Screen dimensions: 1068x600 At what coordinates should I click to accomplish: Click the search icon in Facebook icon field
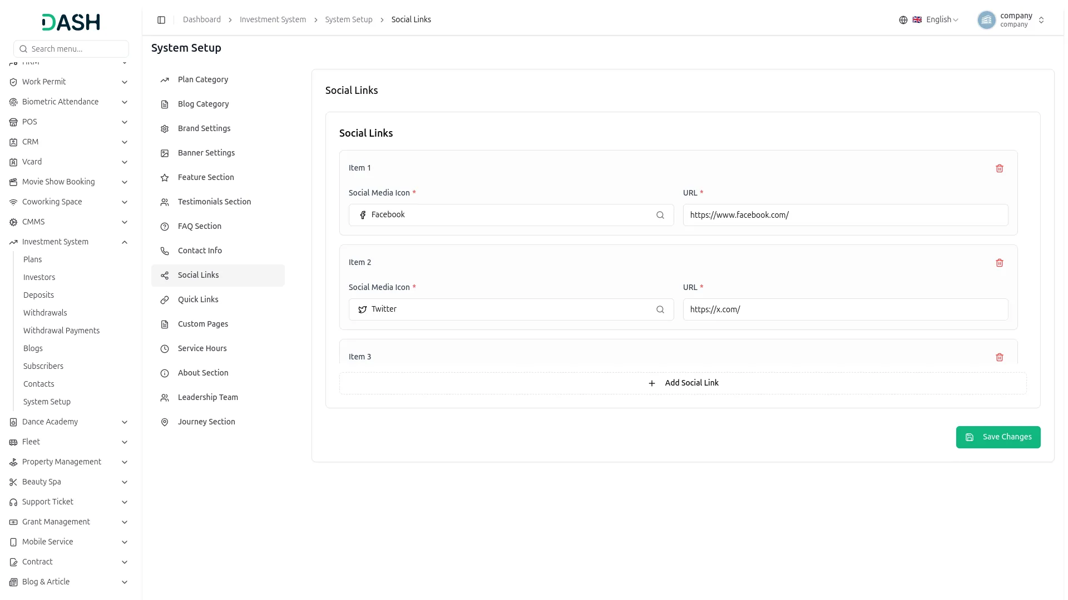pyautogui.click(x=660, y=215)
